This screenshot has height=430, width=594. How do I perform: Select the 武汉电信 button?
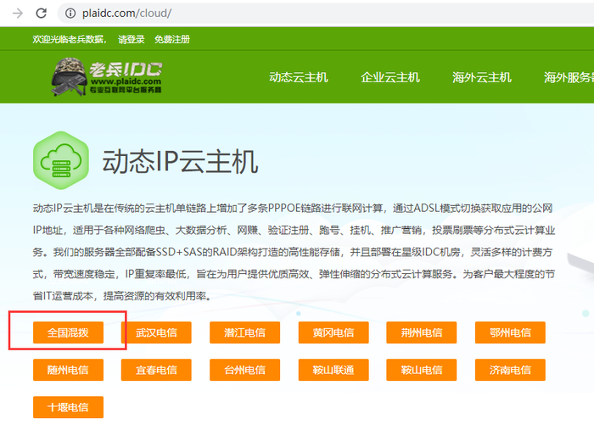tap(156, 332)
